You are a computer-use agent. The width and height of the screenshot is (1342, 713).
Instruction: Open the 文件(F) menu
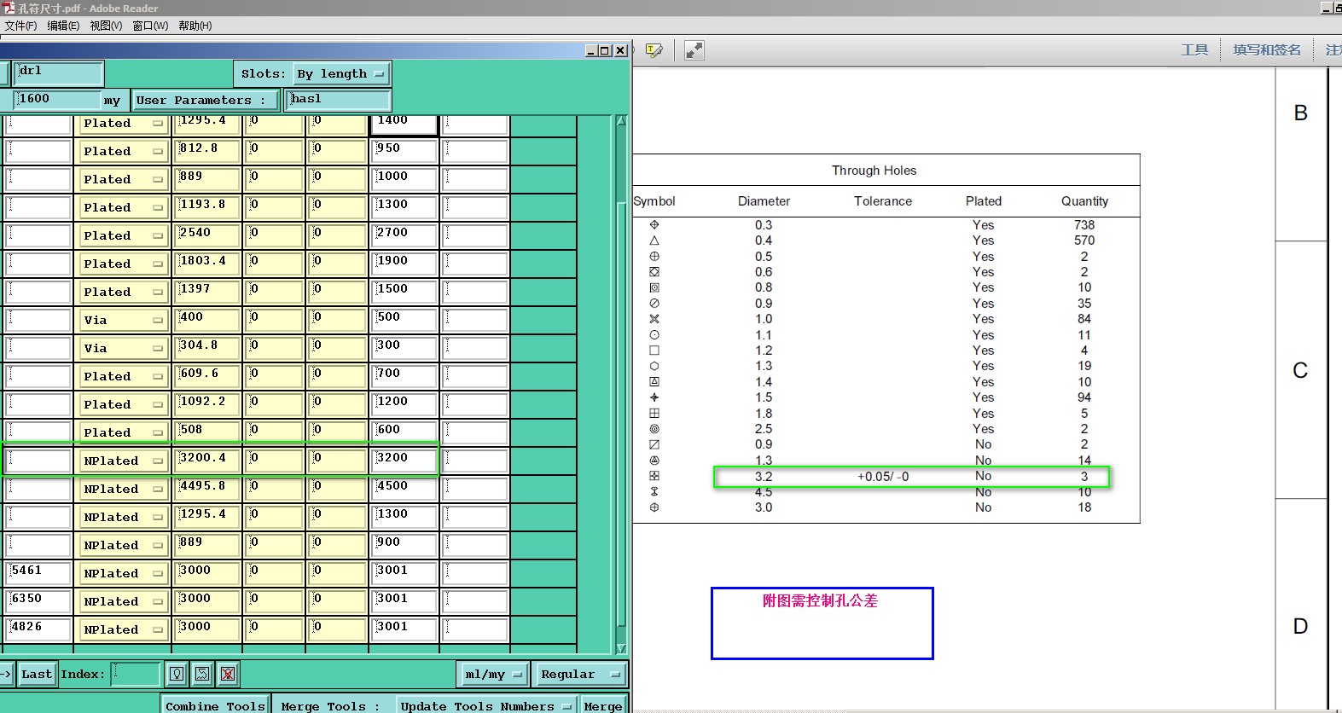point(20,26)
